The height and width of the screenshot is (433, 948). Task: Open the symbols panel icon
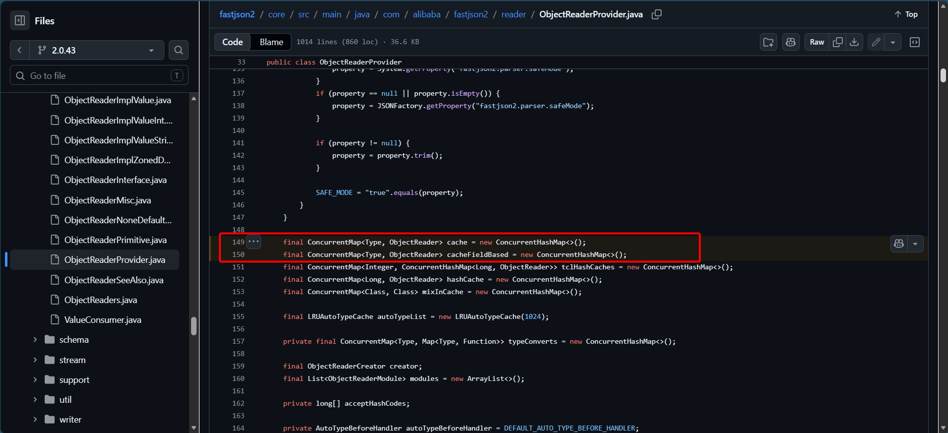coord(915,42)
